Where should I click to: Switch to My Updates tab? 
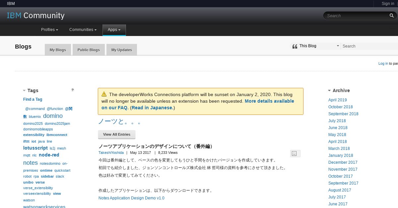pos(122,50)
